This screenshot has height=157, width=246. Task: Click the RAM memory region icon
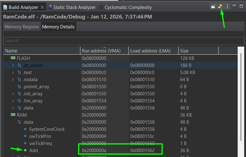13,115
